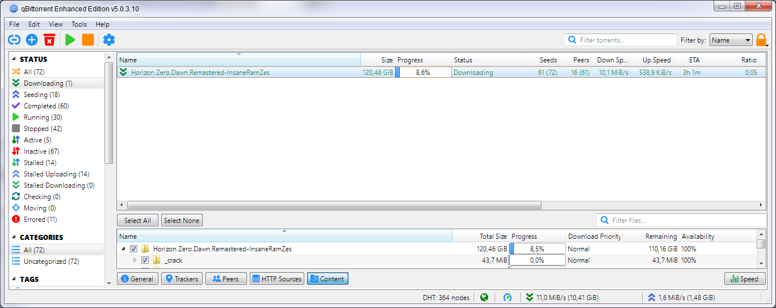Uncheck the _crack folder checkbox
The image size is (776, 308).
click(145, 260)
